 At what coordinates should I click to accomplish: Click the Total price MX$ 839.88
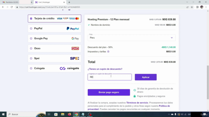click(170, 62)
